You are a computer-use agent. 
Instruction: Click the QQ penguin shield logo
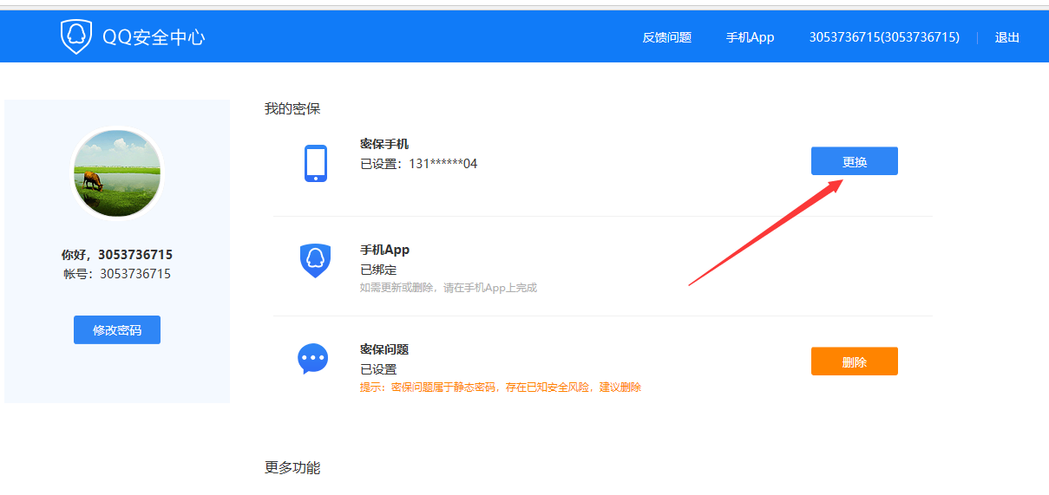[76, 37]
